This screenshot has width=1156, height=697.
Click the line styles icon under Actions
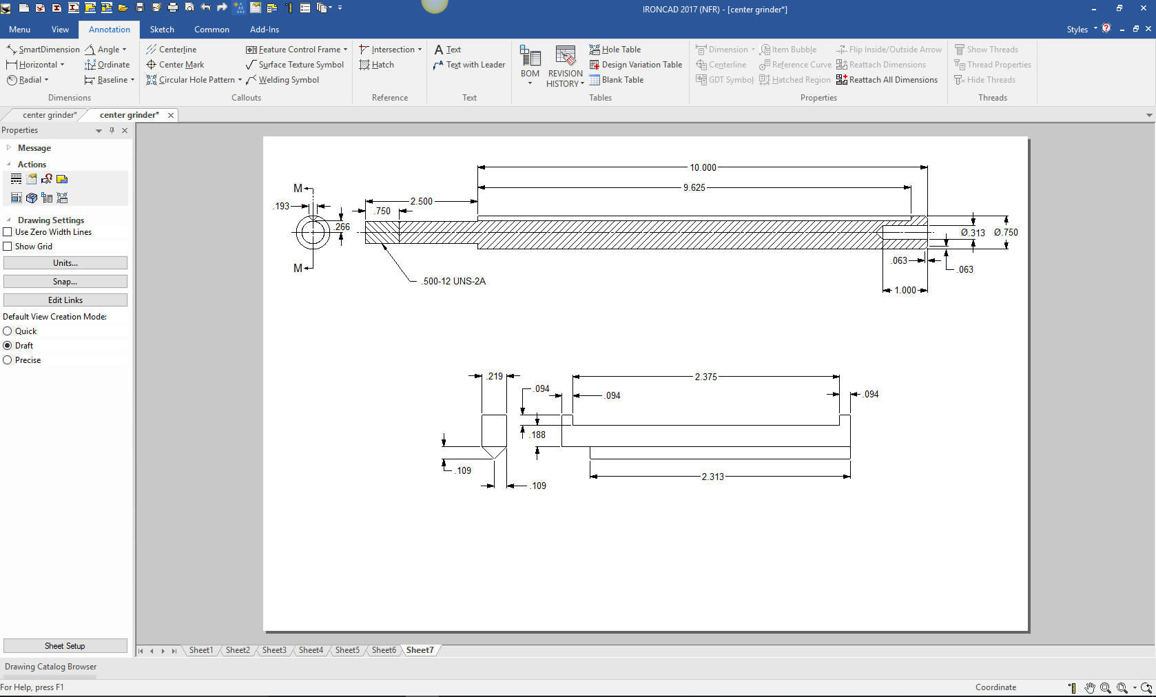point(16,179)
